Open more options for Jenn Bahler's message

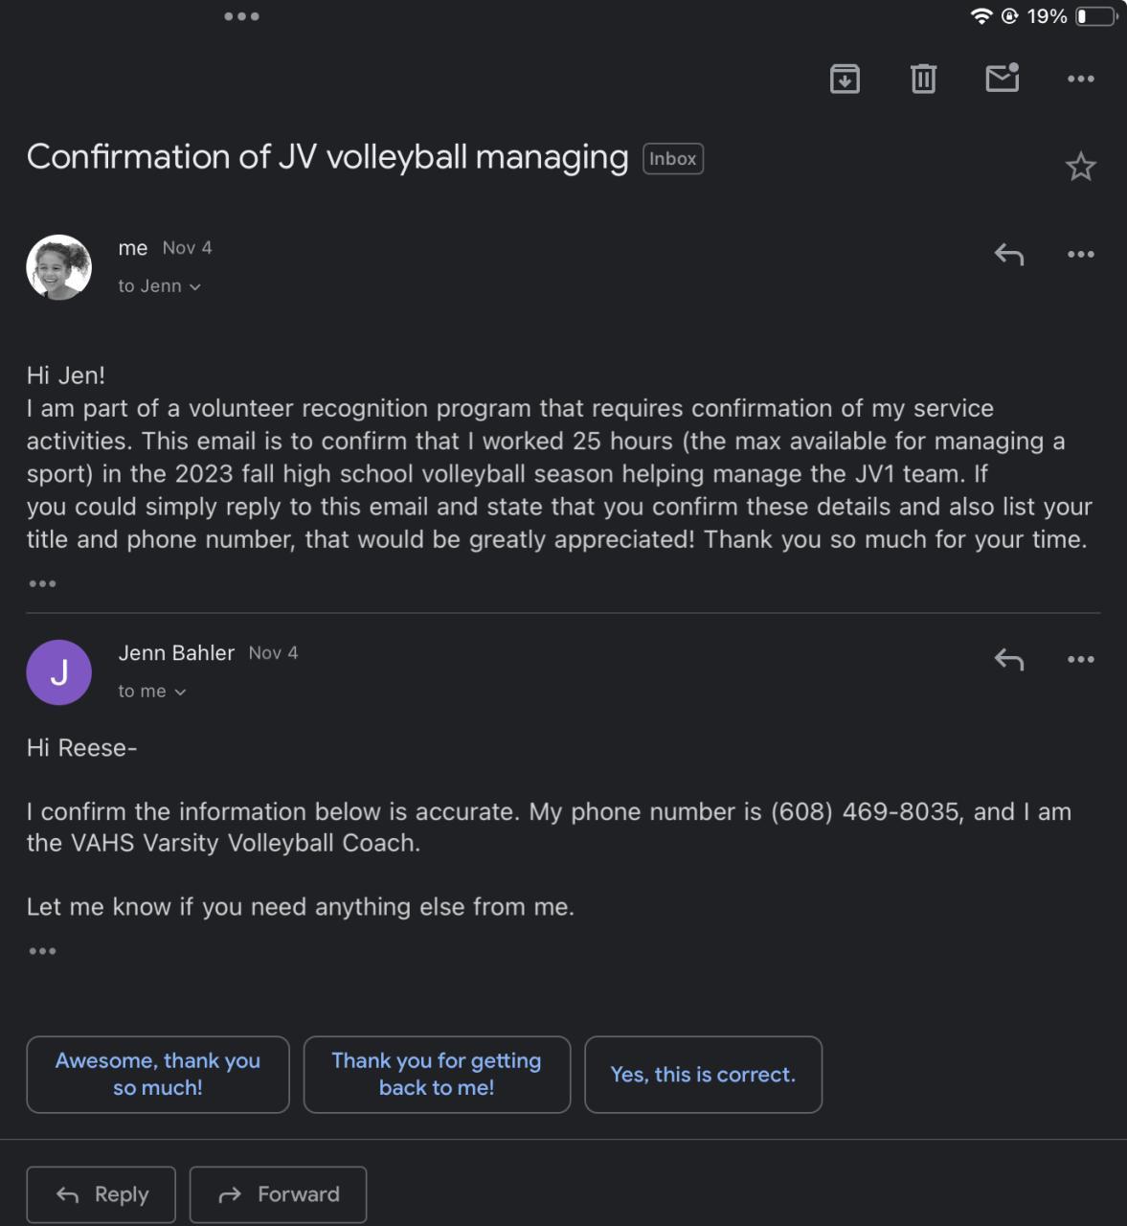(x=1080, y=660)
